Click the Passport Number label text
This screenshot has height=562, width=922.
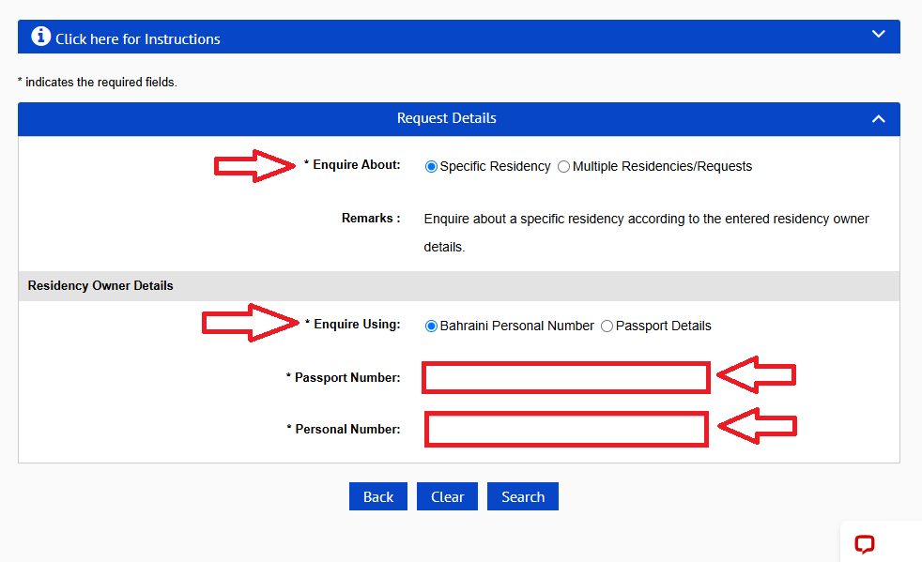[344, 377]
